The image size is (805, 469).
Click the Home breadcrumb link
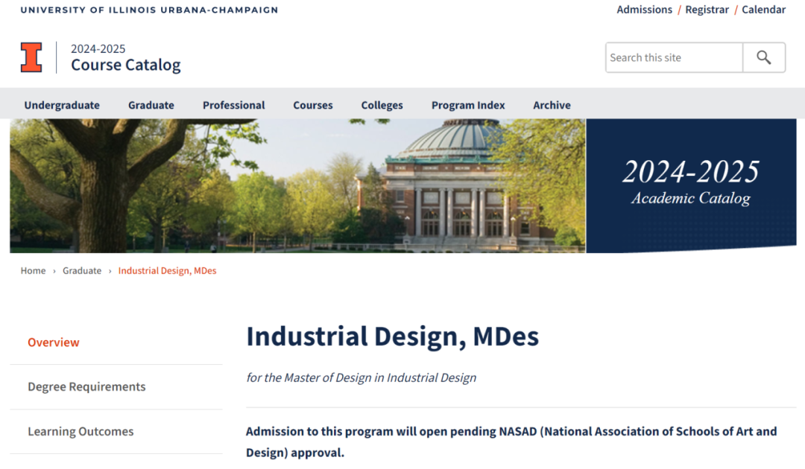[33, 271]
